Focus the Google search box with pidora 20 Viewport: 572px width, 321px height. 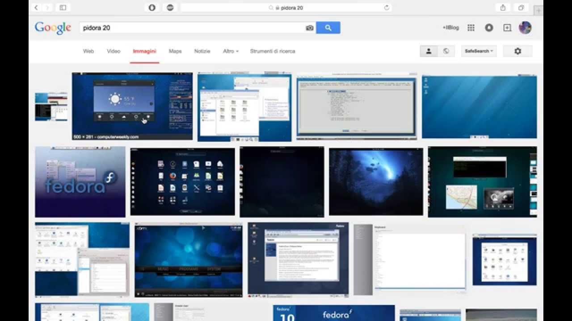(192, 28)
